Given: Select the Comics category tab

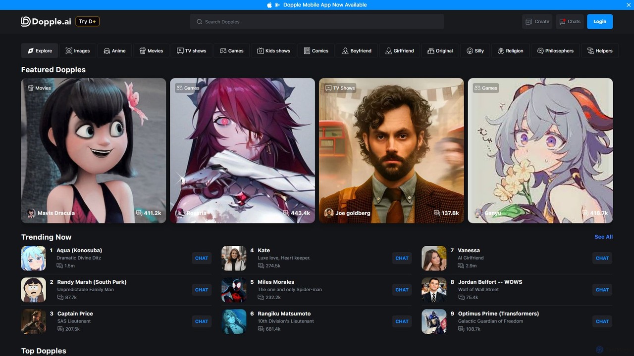Looking at the screenshot, I should tap(316, 50).
